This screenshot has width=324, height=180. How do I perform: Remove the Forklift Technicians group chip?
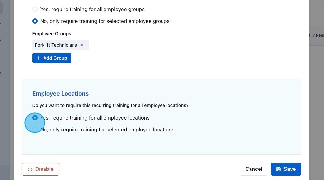82,45
